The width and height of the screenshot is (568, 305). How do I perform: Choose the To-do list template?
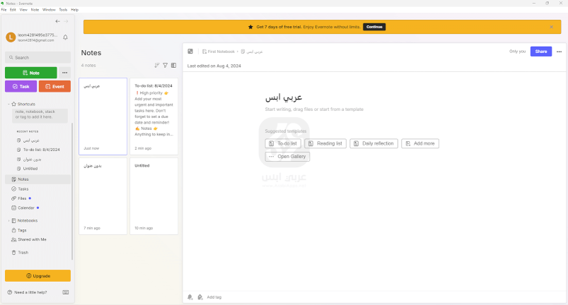click(283, 143)
